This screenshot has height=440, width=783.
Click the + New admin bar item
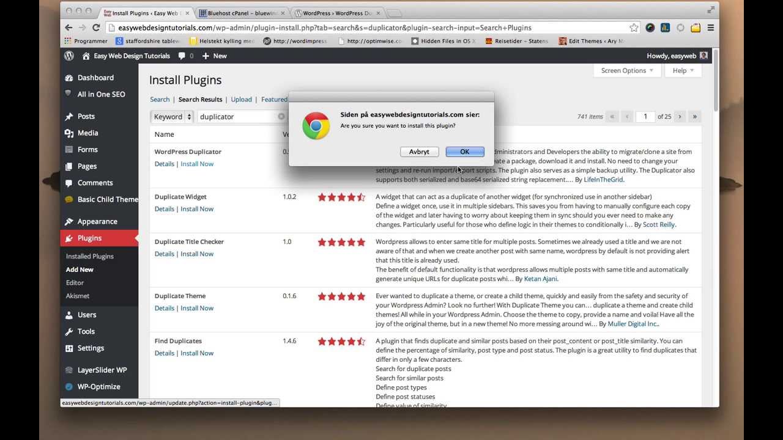[x=214, y=56]
